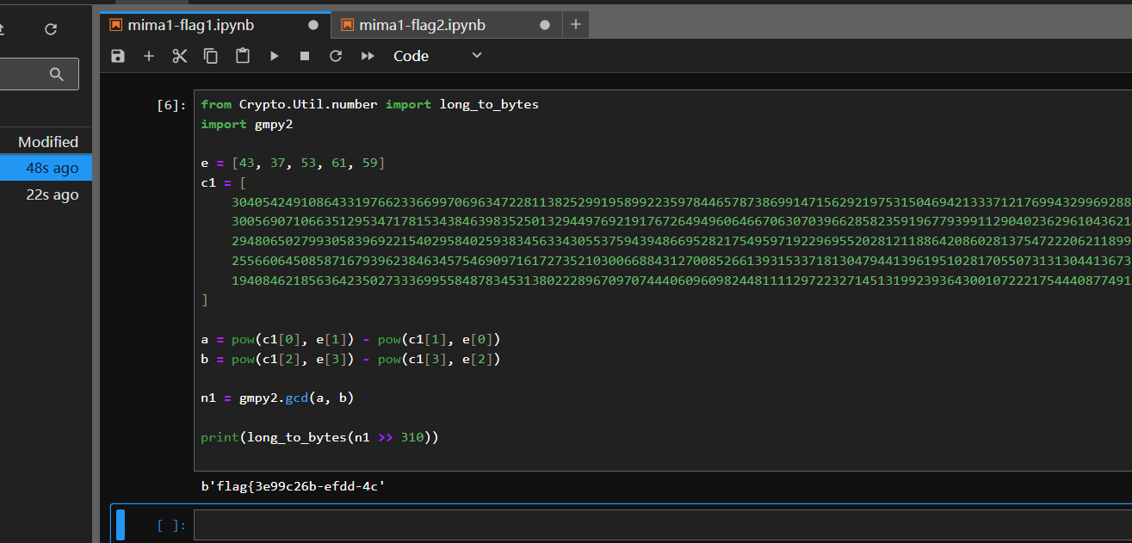Copy the selected cell
1132x543 pixels.
point(211,56)
